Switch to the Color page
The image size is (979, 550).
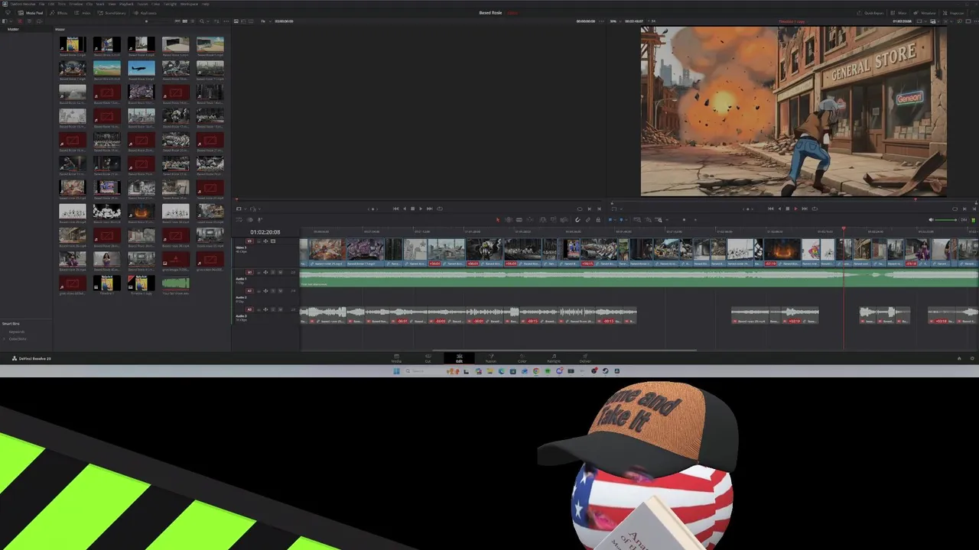pyautogui.click(x=522, y=358)
